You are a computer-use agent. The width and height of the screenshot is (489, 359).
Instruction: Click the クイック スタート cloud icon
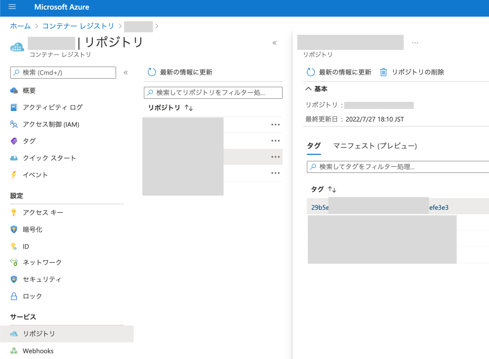pos(14,158)
